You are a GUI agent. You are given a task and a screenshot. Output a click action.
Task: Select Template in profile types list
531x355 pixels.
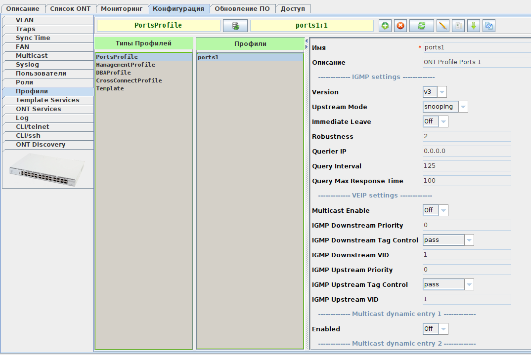[143, 88]
